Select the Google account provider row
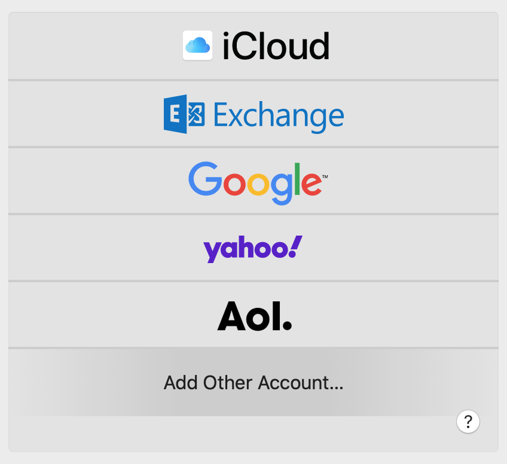The image size is (507, 464). click(x=253, y=181)
